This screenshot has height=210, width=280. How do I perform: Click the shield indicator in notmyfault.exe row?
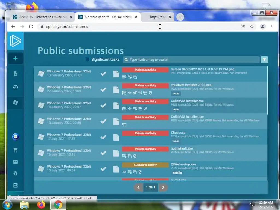tap(135, 156)
